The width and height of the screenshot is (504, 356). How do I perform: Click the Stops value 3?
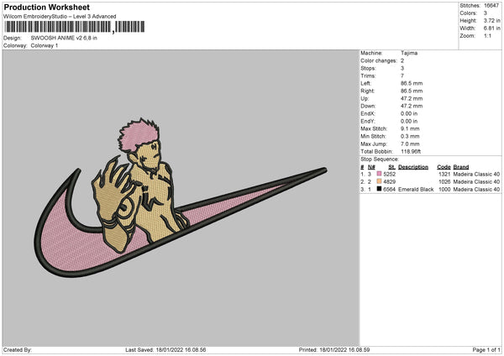click(402, 68)
